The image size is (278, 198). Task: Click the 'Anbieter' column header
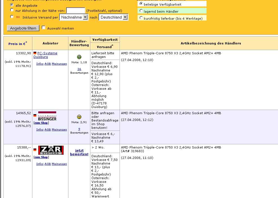coord(50,43)
